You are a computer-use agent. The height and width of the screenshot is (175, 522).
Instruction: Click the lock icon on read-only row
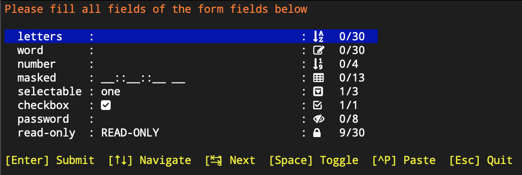pos(317,133)
